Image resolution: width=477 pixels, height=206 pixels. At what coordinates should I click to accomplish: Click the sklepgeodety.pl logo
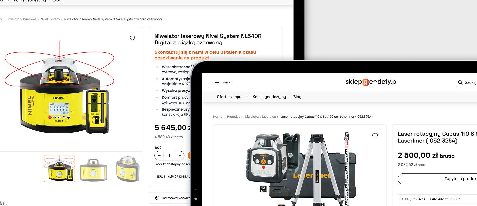[372, 82]
